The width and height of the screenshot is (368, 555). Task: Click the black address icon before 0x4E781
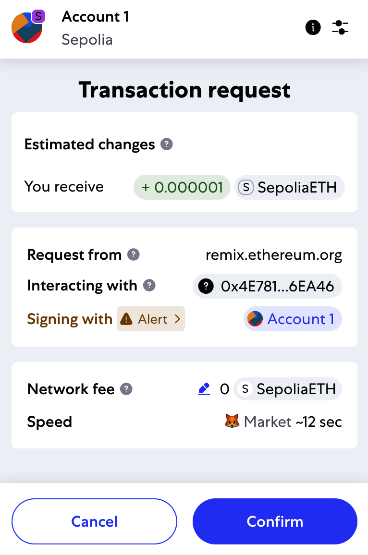pos(206,286)
